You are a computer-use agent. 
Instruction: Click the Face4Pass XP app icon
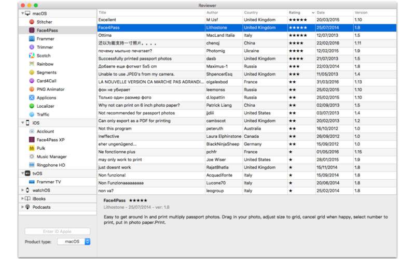click(x=32, y=140)
